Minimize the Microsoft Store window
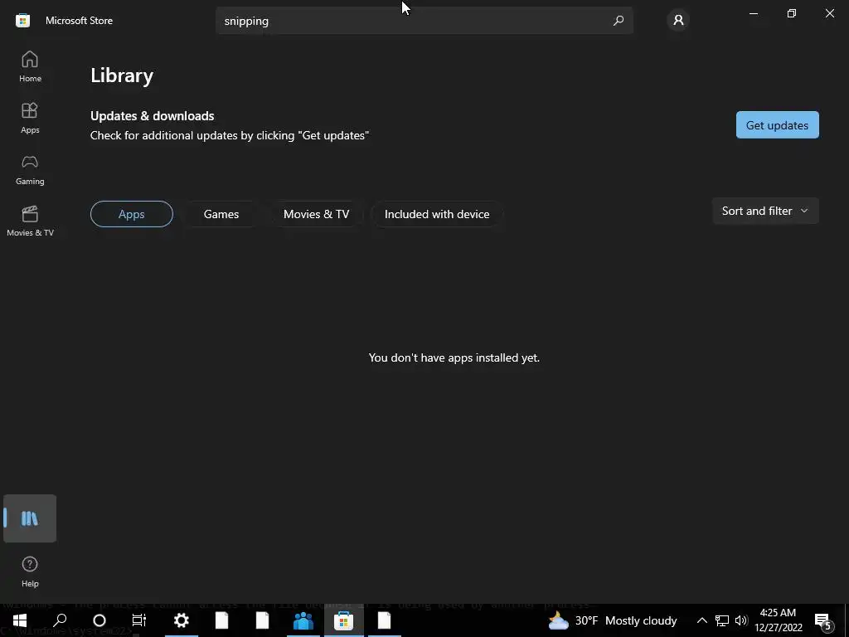 pos(753,13)
